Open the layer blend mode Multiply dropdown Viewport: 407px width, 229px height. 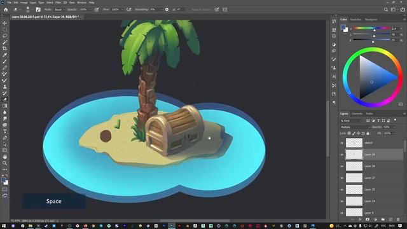pos(355,127)
